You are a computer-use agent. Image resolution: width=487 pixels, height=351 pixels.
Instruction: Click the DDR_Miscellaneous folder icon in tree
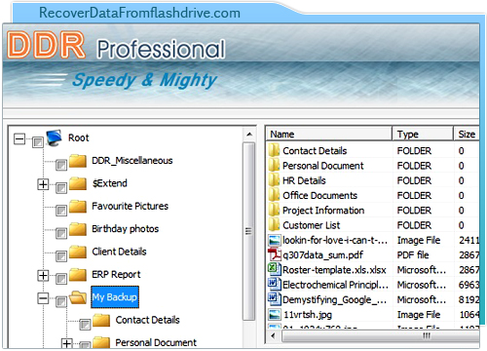coord(78,161)
